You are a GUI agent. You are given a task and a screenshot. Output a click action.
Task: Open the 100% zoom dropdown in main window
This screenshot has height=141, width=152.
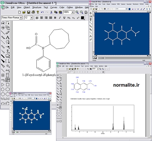pos(73,12)
